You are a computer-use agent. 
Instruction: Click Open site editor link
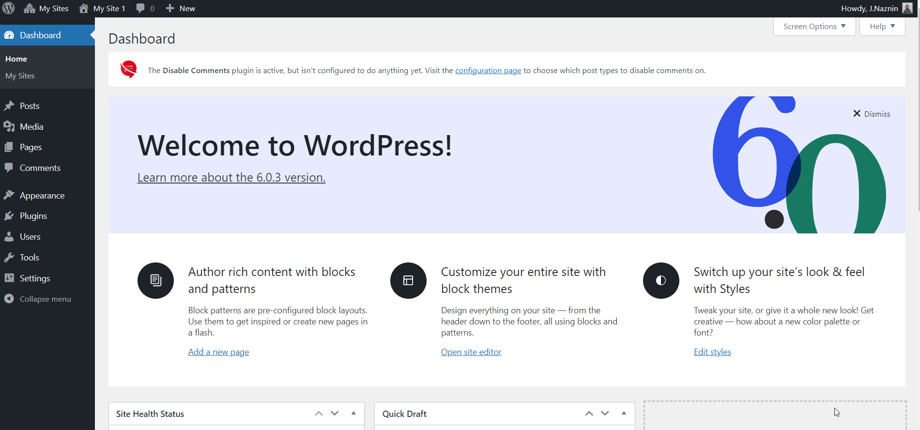click(x=471, y=352)
